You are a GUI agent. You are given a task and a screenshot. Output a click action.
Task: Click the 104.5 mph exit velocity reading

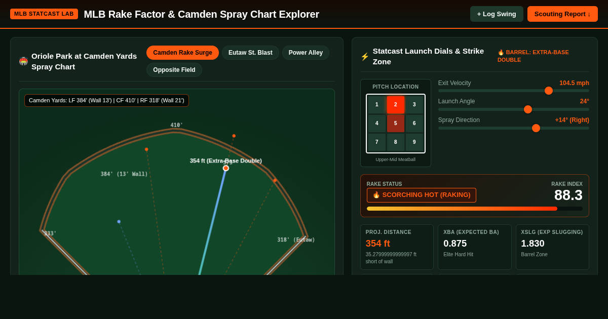tap(574, 83)
